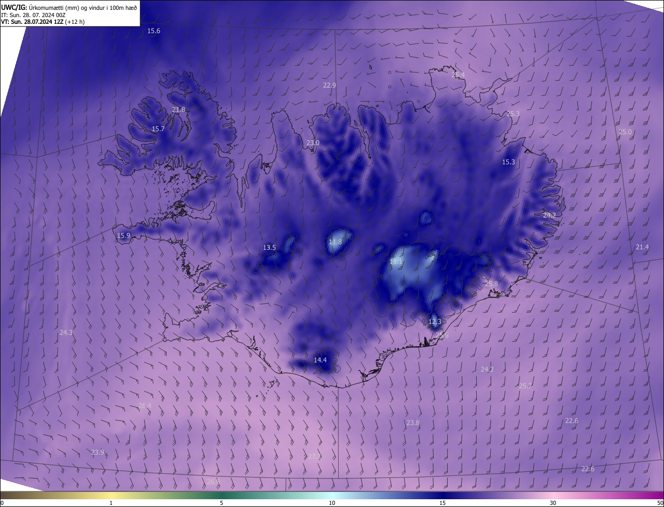Click the 25.7 value label
Screen dimensions: 664x507
click(x=525, y=386)
